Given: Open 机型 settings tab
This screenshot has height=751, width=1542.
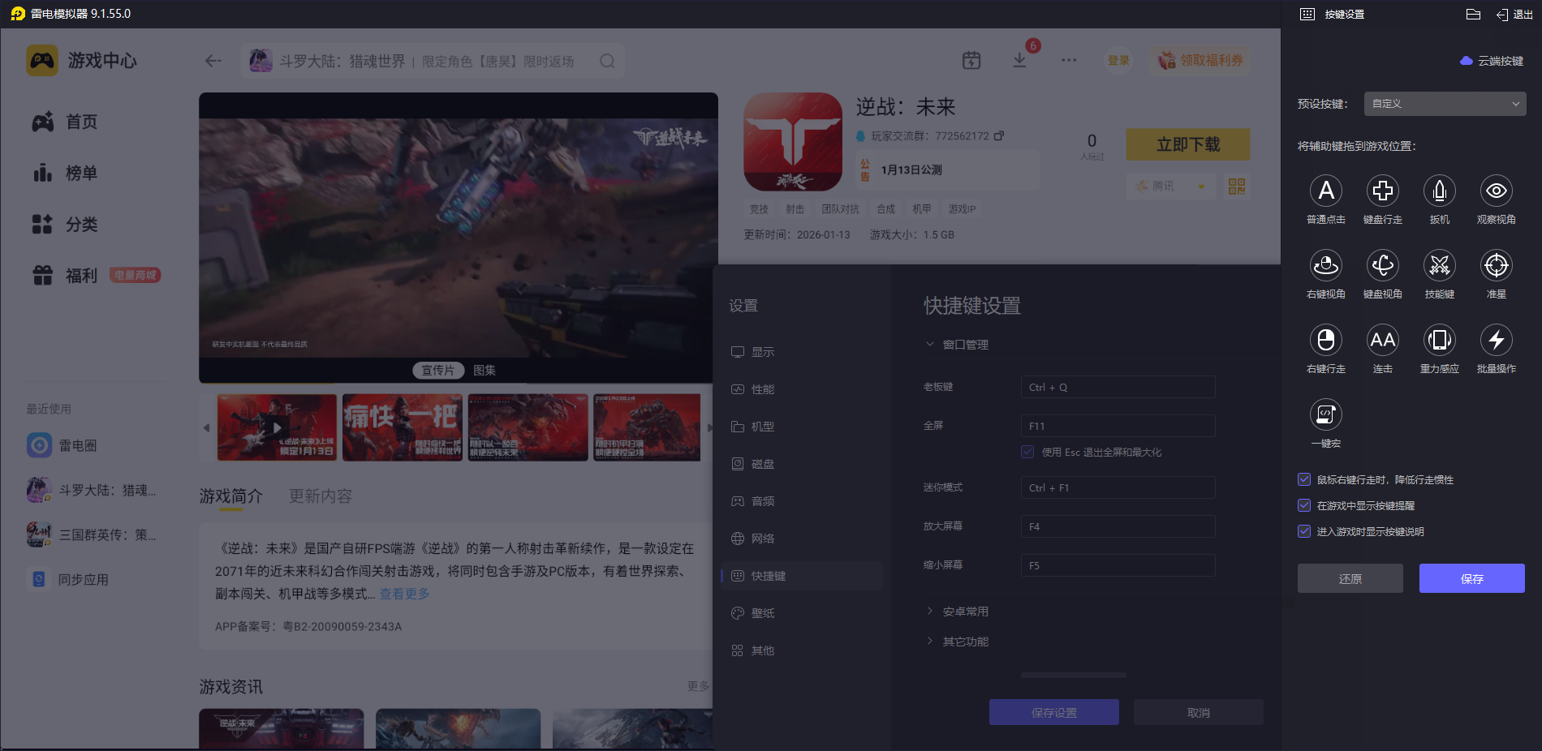Looking at the screenshot, I should click(x=802, y=427).
